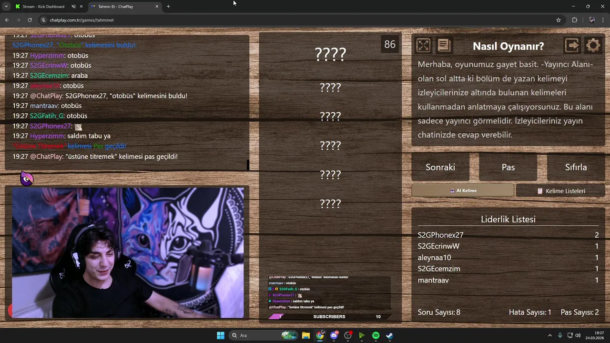
Task: Click aleynaa10 in leaderboard
Action: (x=434, y=258)
